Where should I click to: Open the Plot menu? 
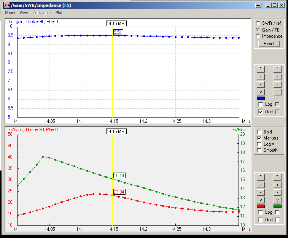[x=59, y=13]
